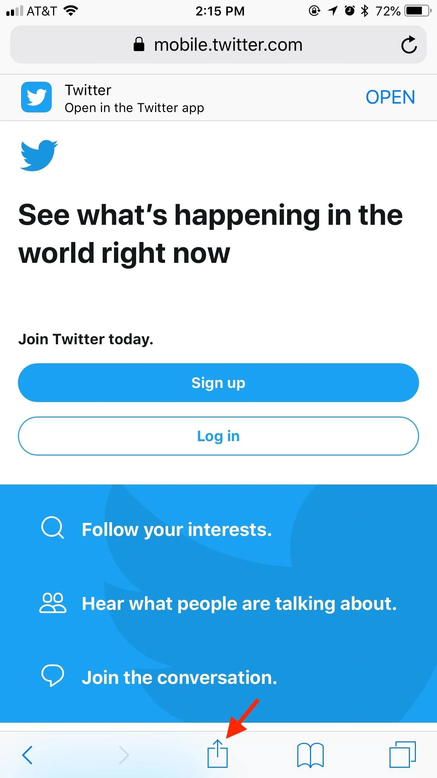Screen dimensions: 437x778
Task: Tap the battery indicator in status bar
Action: tap(418, 11)
